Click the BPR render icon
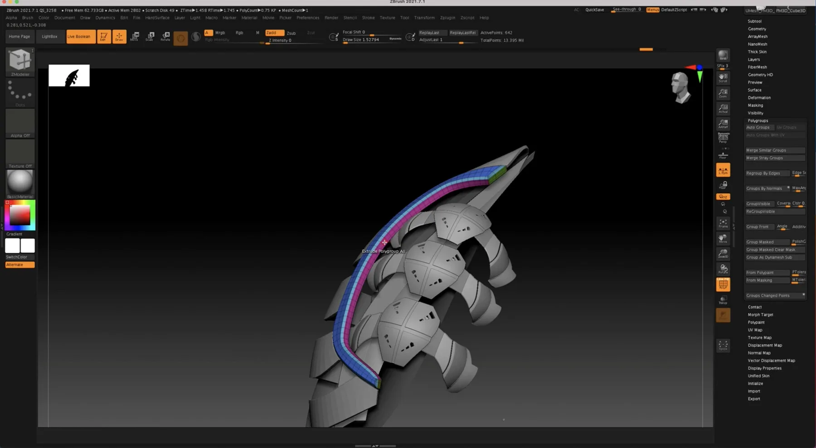 pyautogui.click(x=723, y=56)
